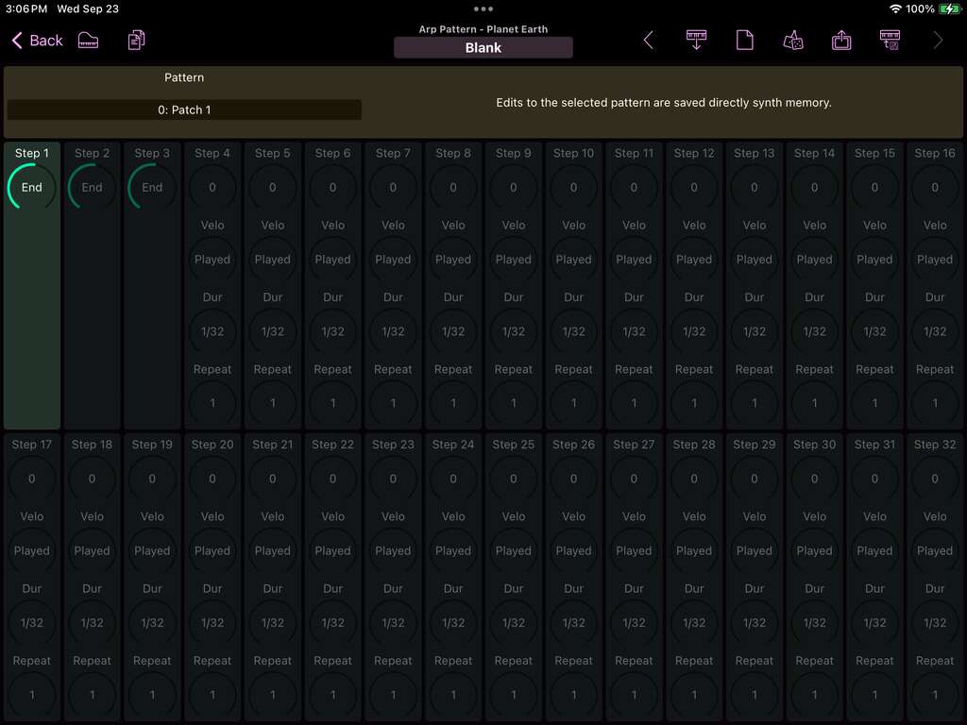Image resolution: width=967 pixels, height=725 pixels.
Task: Select the Step 7 Repeat knob
Action: click(x=393, y=403)
